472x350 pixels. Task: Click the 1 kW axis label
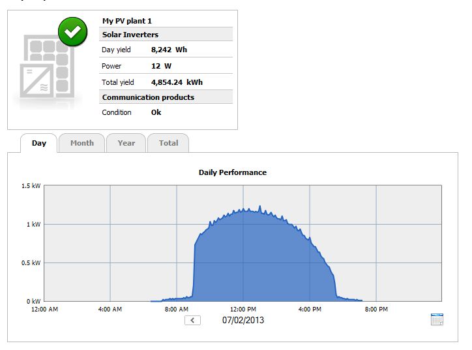click(33, 224)
